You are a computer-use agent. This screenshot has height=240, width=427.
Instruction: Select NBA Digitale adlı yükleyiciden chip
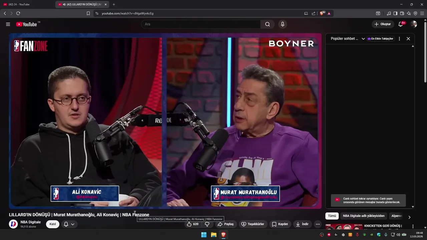pos(364,216)
